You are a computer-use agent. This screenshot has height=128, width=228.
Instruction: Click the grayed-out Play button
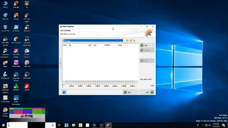147,60
